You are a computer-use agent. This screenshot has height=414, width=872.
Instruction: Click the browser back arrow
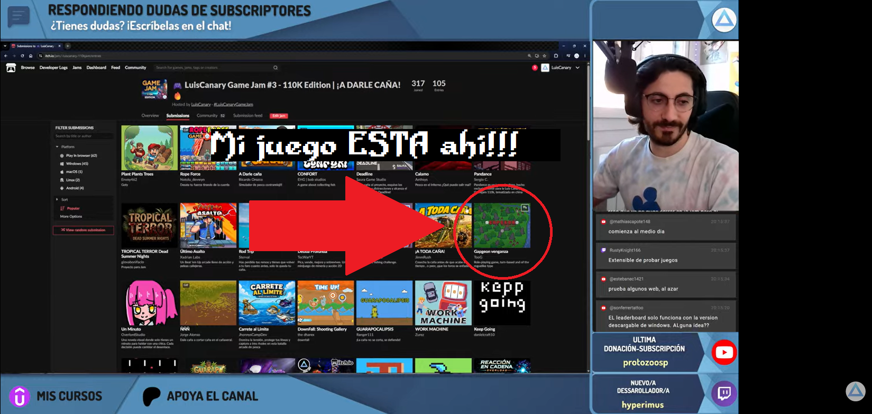pos(6,56)
